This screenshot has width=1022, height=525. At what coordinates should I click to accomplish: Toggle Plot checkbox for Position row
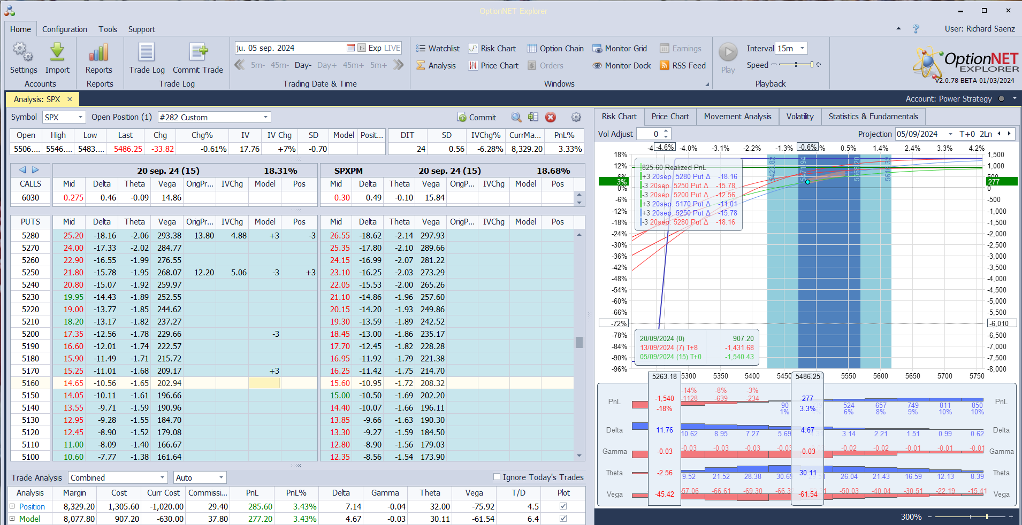coord(563,506)
